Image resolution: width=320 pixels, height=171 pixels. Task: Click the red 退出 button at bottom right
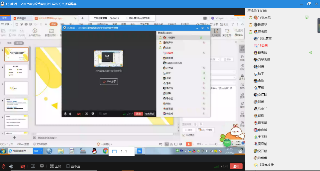tap(236, 166)
